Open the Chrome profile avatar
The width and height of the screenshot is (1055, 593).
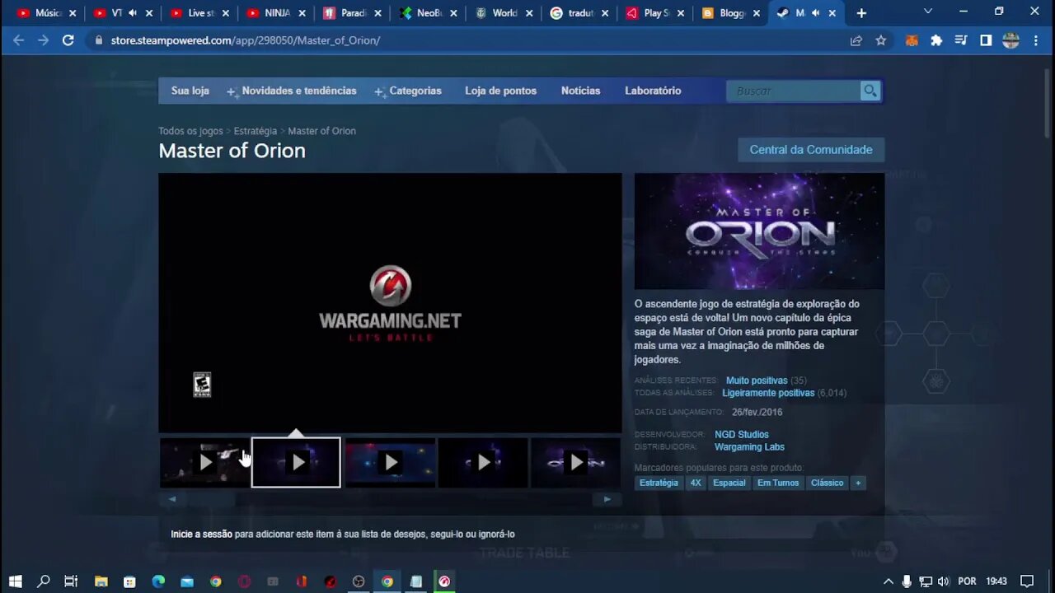(x=1010, y=40)
